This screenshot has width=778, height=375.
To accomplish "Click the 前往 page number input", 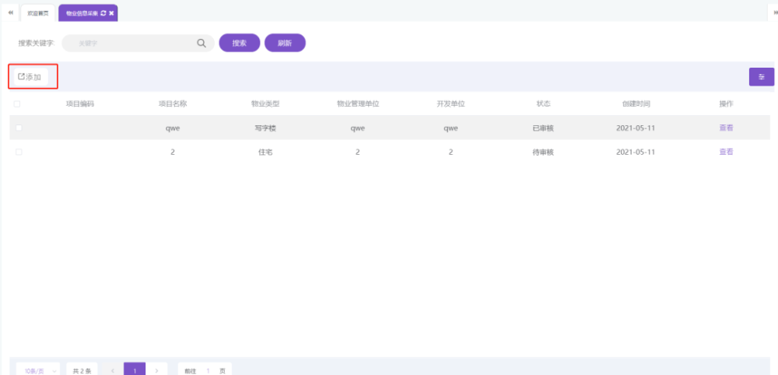I will pos(209,370).
